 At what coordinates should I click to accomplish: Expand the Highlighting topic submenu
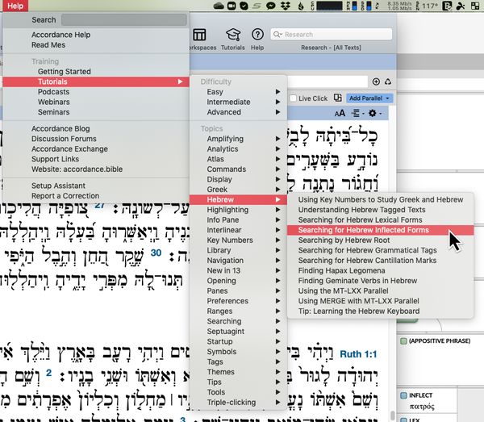point(239,210)
